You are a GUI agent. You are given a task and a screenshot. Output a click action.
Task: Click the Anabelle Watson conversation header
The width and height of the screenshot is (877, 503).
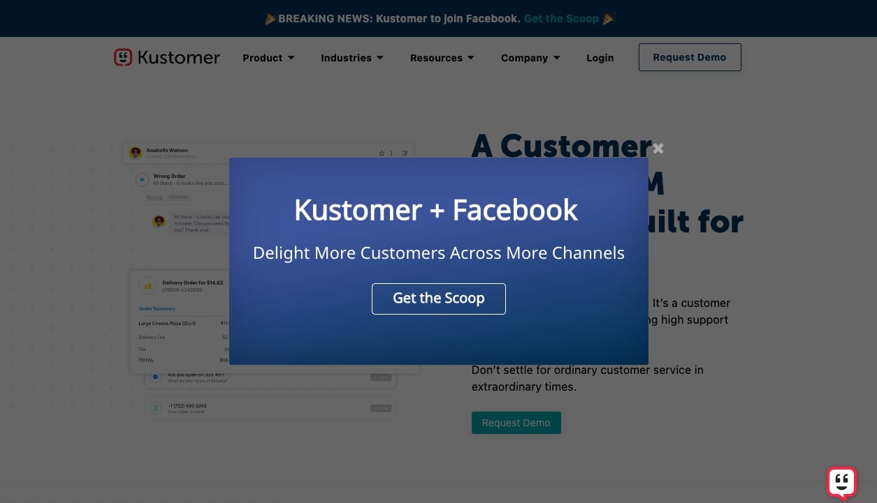click(268, 153)
